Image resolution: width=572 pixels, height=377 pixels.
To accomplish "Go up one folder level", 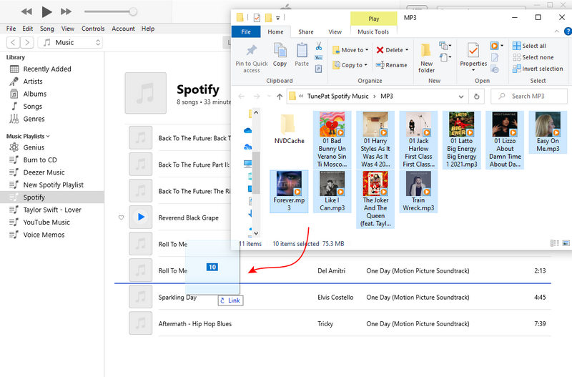I will point(280,97).
